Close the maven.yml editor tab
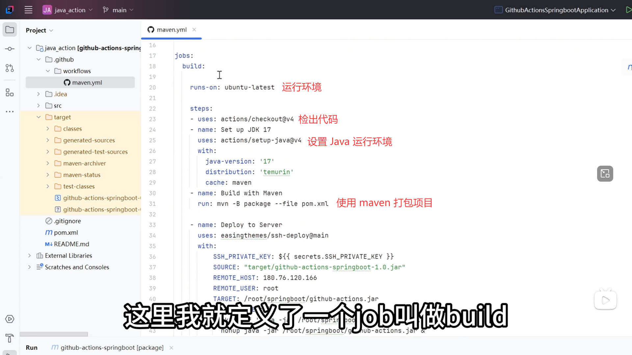632x355 pixels. pos(194,30)
